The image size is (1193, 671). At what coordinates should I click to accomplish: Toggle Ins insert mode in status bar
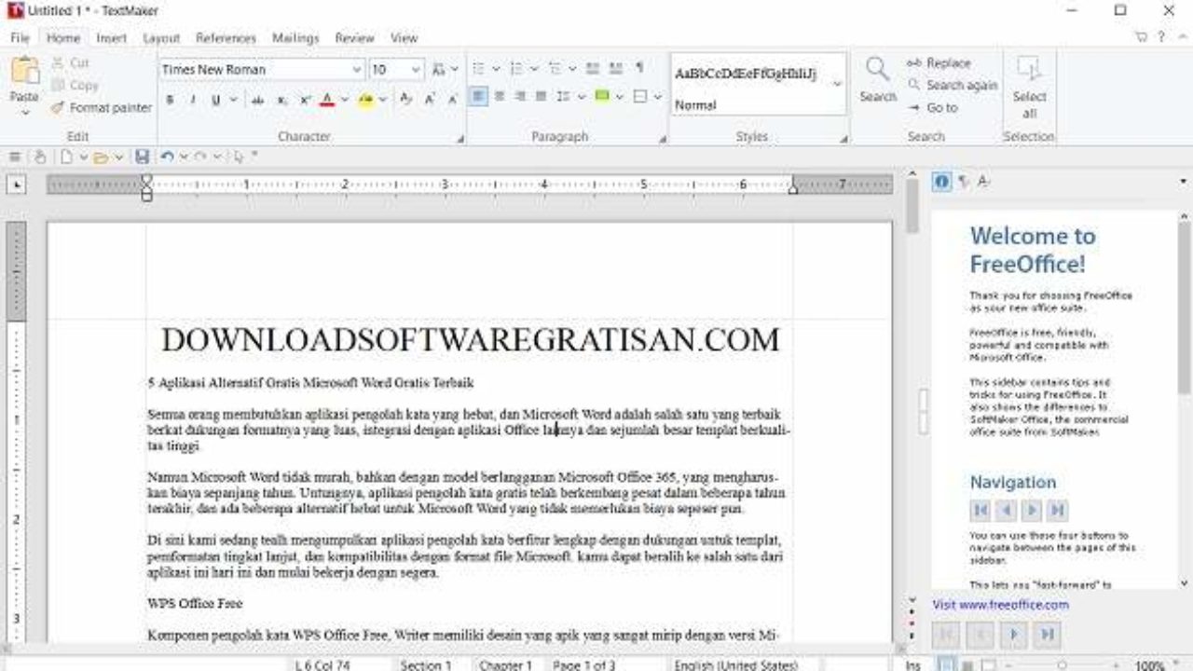(912, 664)
